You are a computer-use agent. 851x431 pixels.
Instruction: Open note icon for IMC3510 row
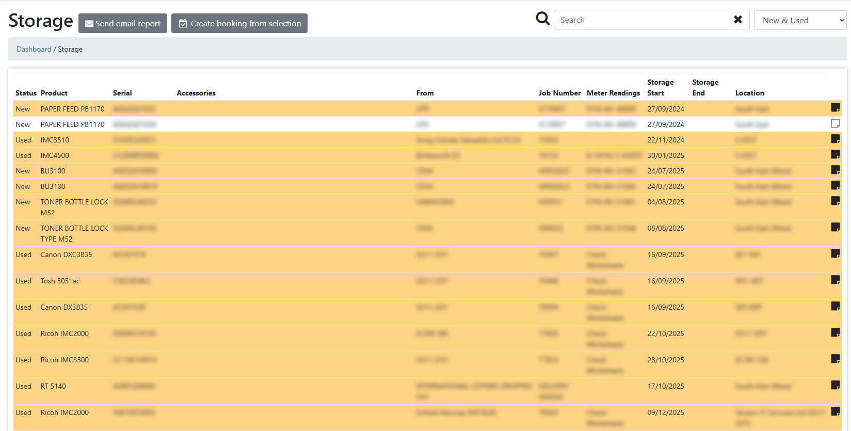[x=836, y=139]
